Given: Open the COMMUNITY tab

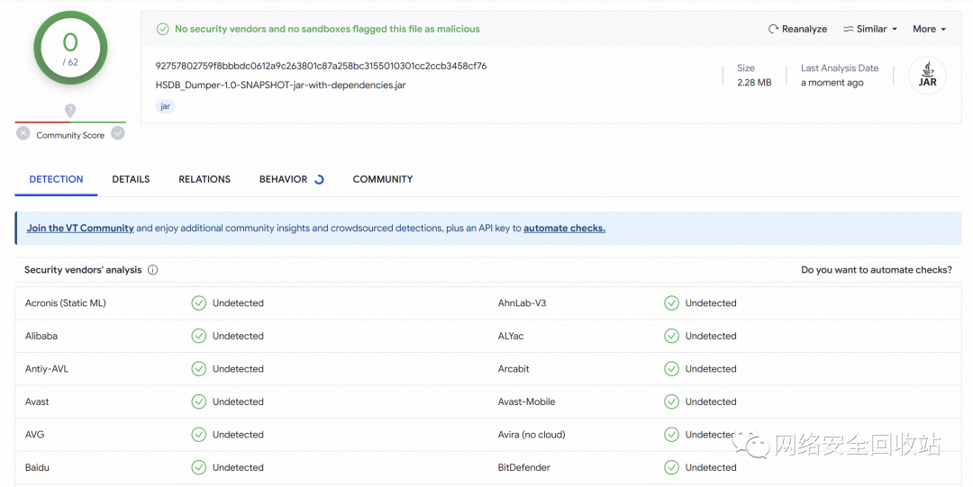Looking at the screenshot, I should point(383,179).
